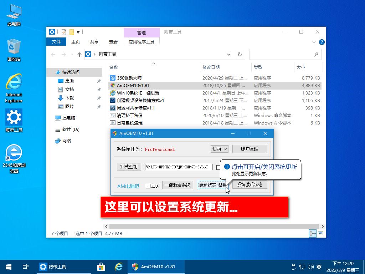Open the recent locations dropdown beside the forward arrow
The height and width of the screenshot is (274, 365).
[x=72, y=55]
